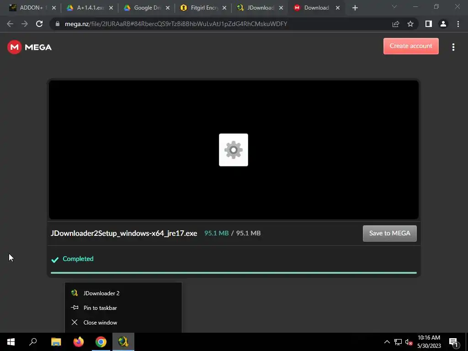Screen dimensions: 468x351
Task: Close the A+1.4.1.exe tab
Action: (111, 8)
